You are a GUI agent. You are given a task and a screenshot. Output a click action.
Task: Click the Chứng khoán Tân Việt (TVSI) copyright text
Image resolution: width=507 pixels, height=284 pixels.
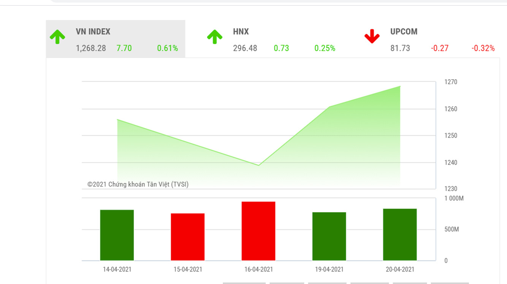pos(138,184)
